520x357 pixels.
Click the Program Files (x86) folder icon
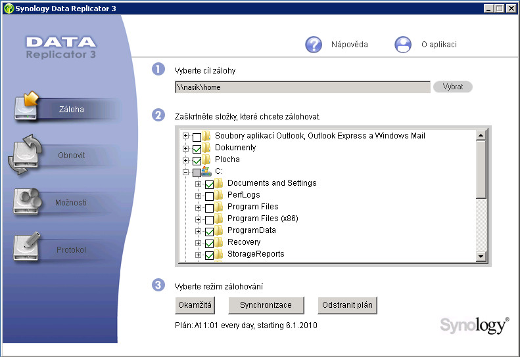pos(218,219)
